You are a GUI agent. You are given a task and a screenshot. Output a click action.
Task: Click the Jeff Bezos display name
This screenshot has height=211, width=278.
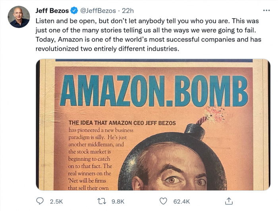pos(52,11)
